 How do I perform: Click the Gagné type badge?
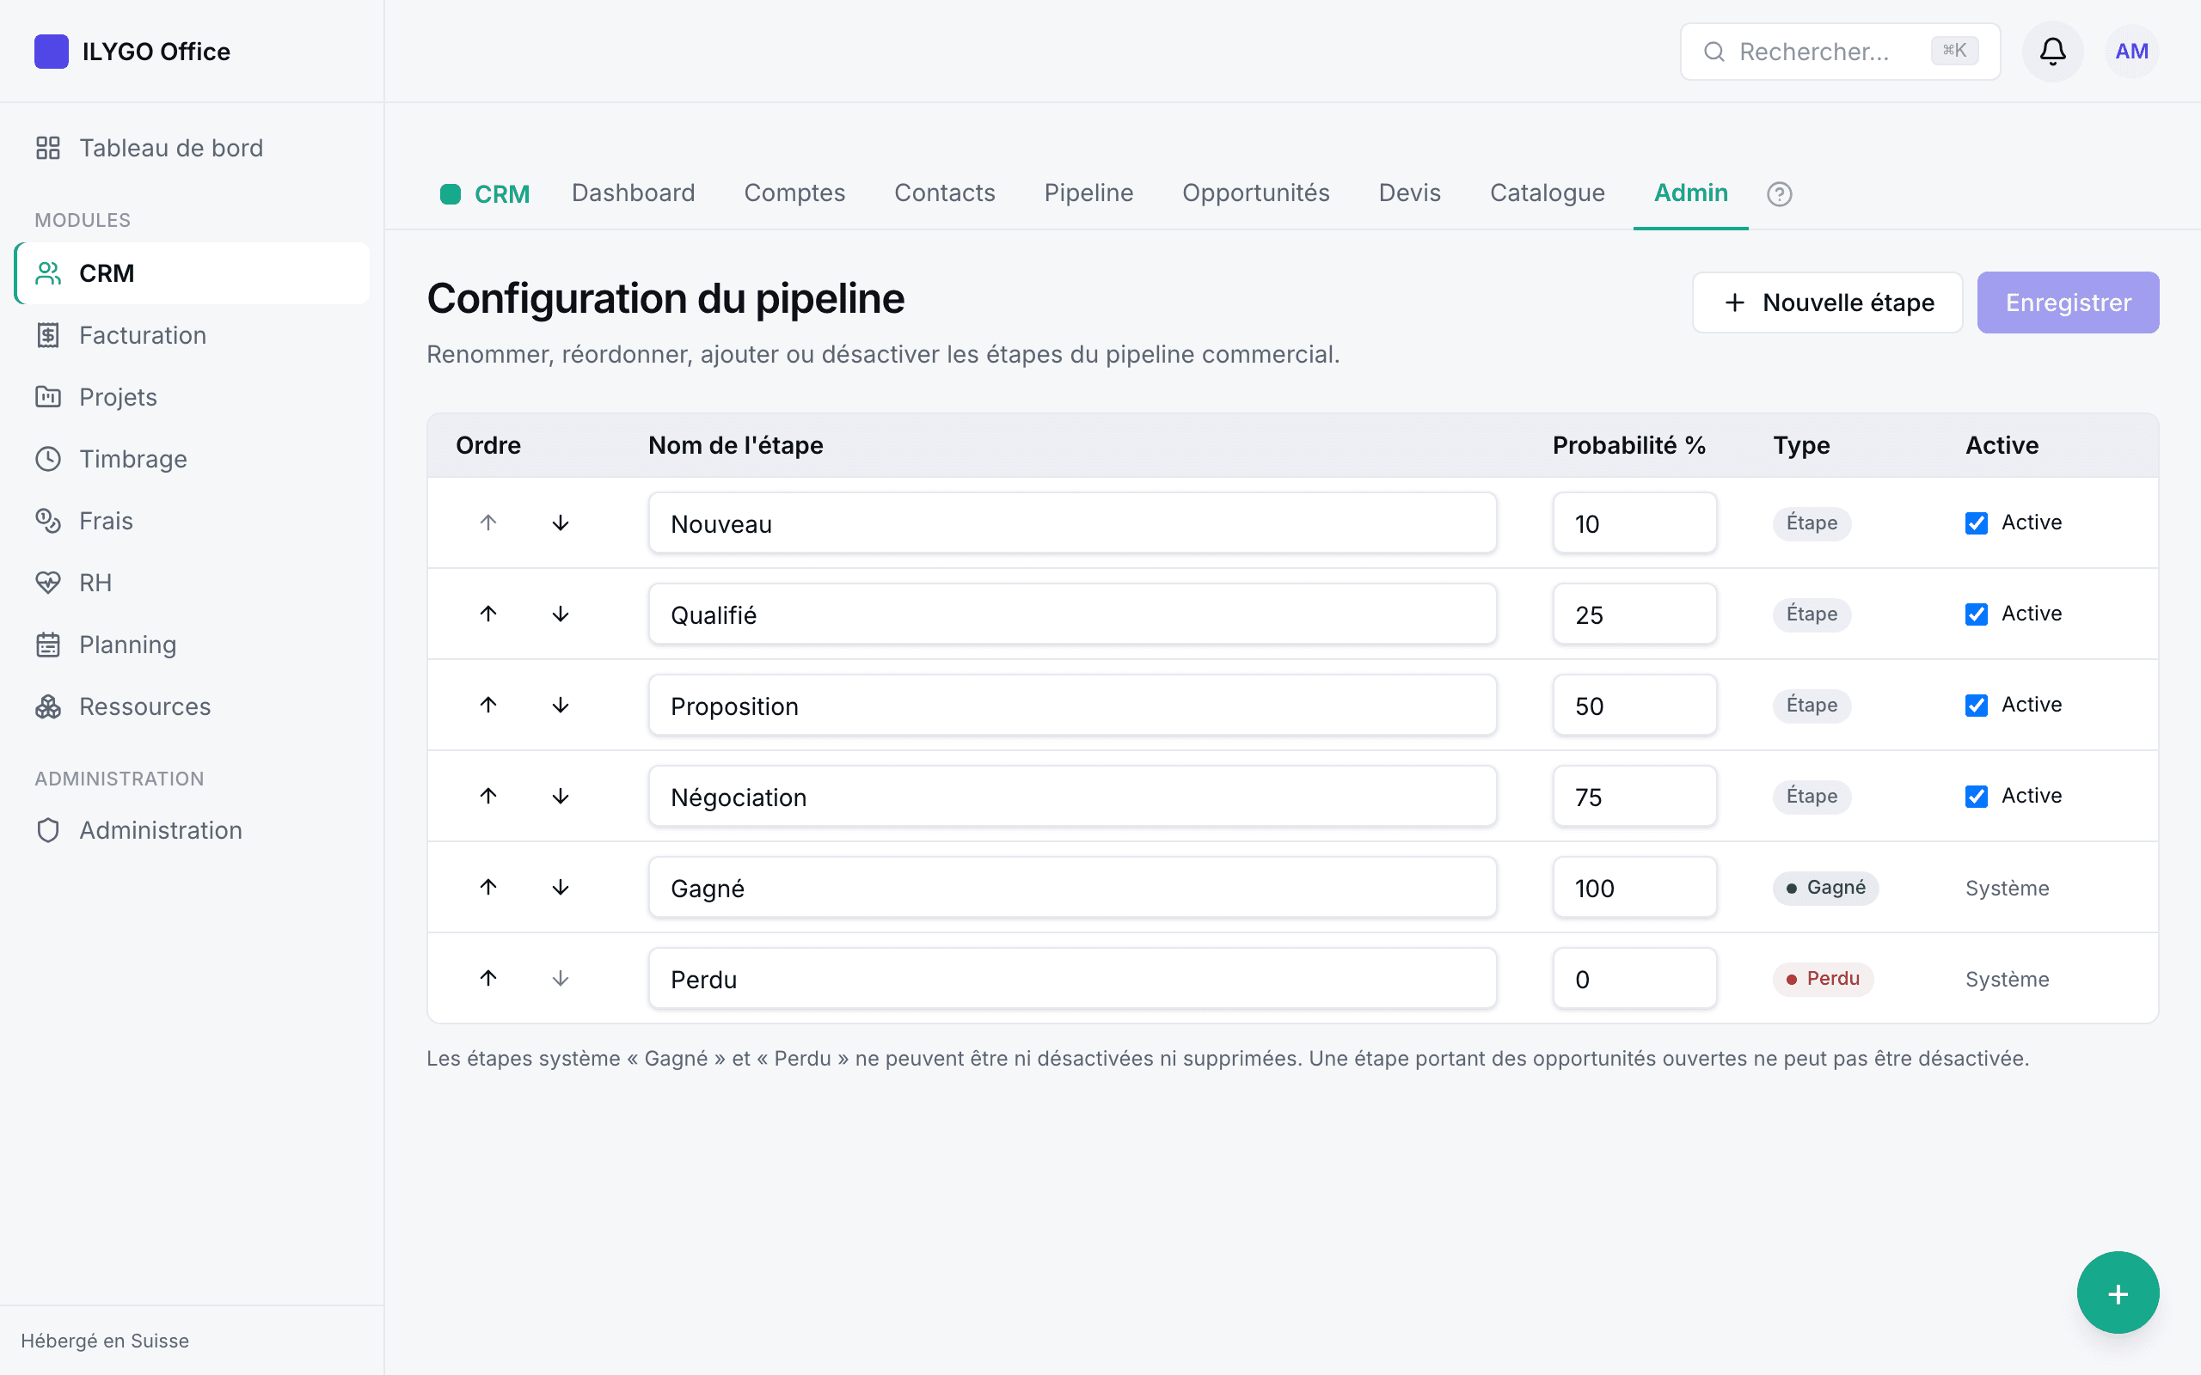coord(1824,888)
